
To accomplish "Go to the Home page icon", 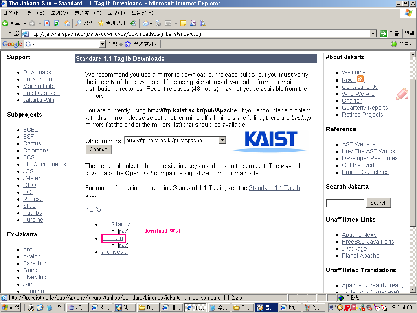I will click(66, 23).
